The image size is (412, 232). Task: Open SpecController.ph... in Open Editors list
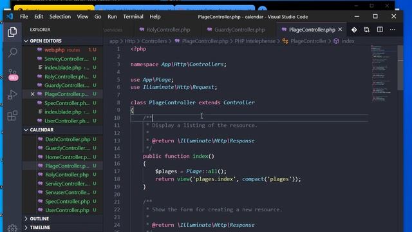tap(63, 103)
